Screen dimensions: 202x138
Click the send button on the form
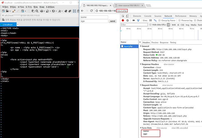pos(113,21)
